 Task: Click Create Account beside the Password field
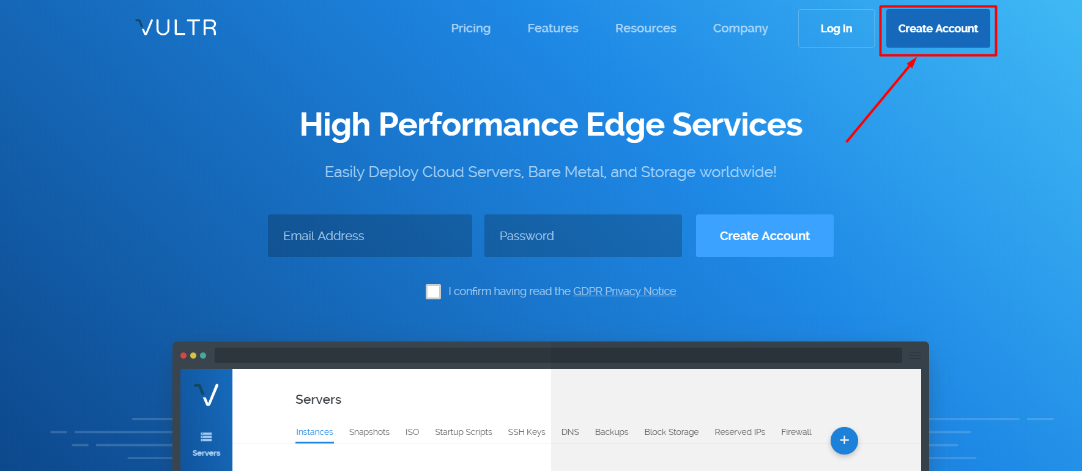[x=765, y=236]
